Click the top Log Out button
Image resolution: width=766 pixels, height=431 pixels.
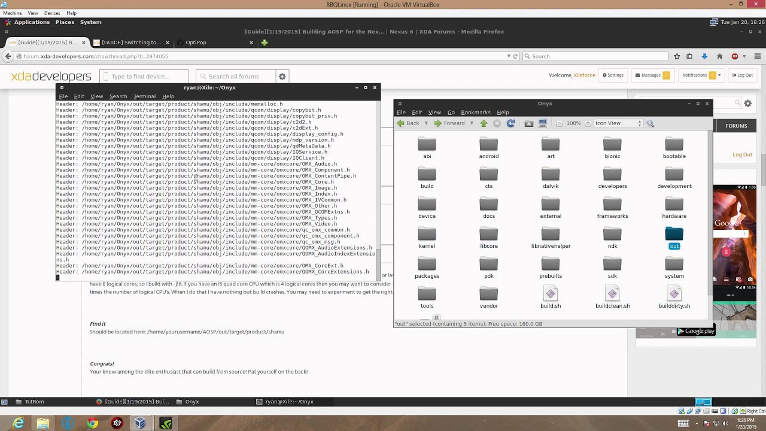pyautogui.click(x=741, y=75)
